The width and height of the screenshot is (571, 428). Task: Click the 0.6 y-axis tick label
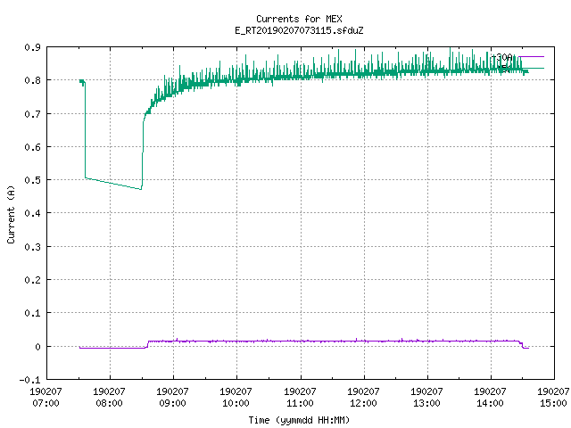[x=33, y=147]
